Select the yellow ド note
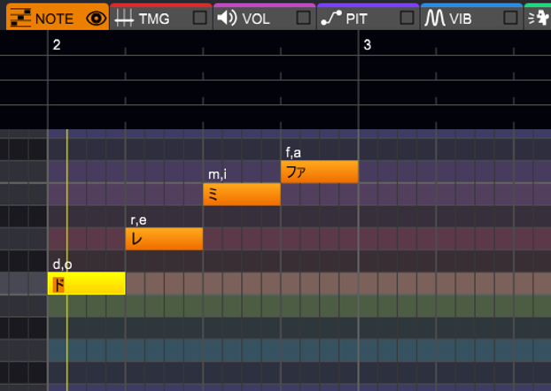This screenshot has height=391, width=551. [x=87, y=283]
